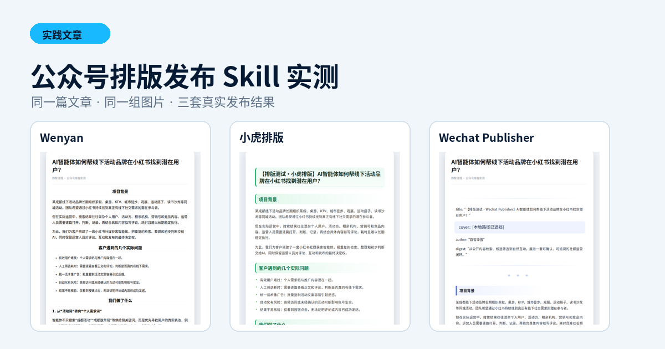Image resolution: width=665 pixels, height=349 pixels.
Task: Select the Wechat Publisher card title
Action: 487,138
